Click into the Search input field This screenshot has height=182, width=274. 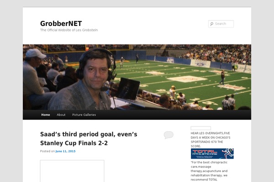point(221,24)
